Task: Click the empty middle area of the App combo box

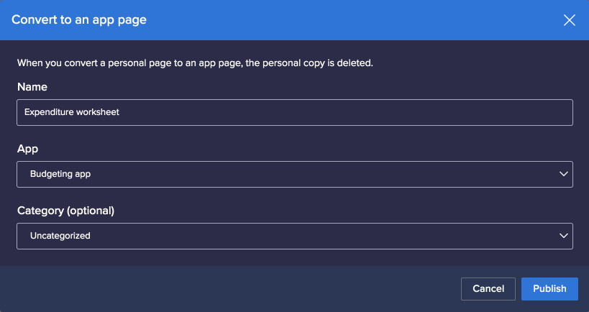Action: 323,174
